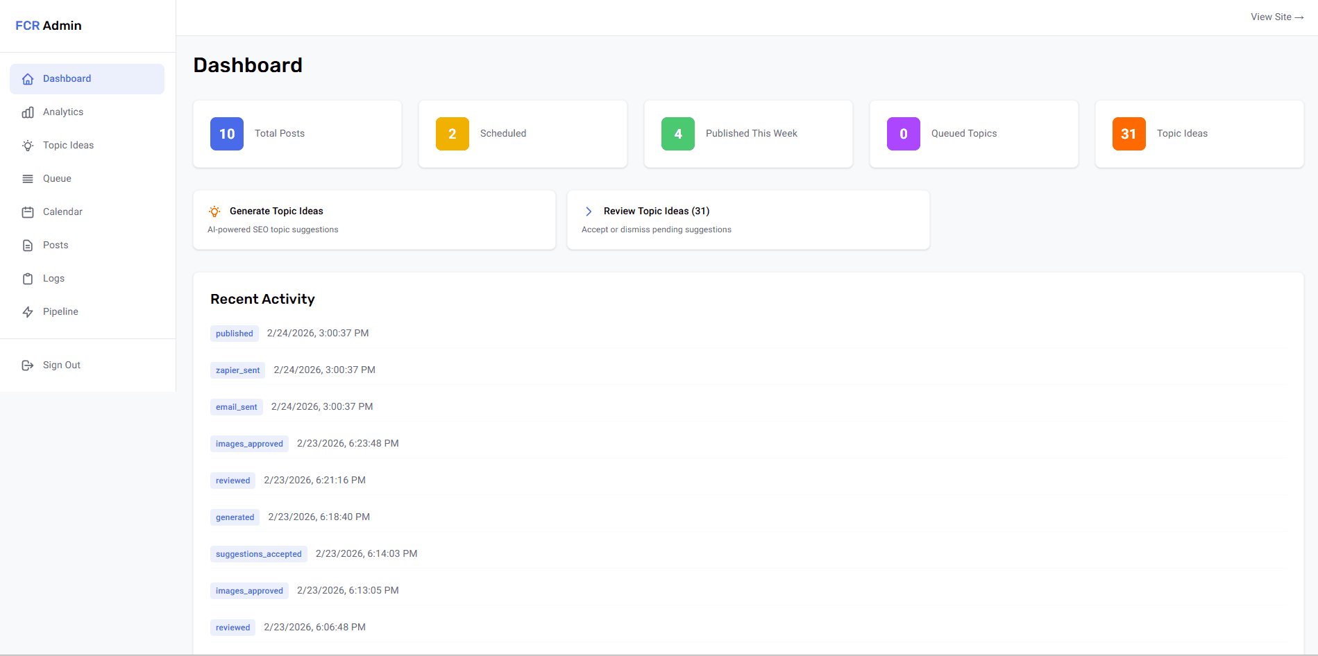Expand the Review Topic Ideas chevron
The height and width of the screenshot is (656, 1318).
(588, 211)
